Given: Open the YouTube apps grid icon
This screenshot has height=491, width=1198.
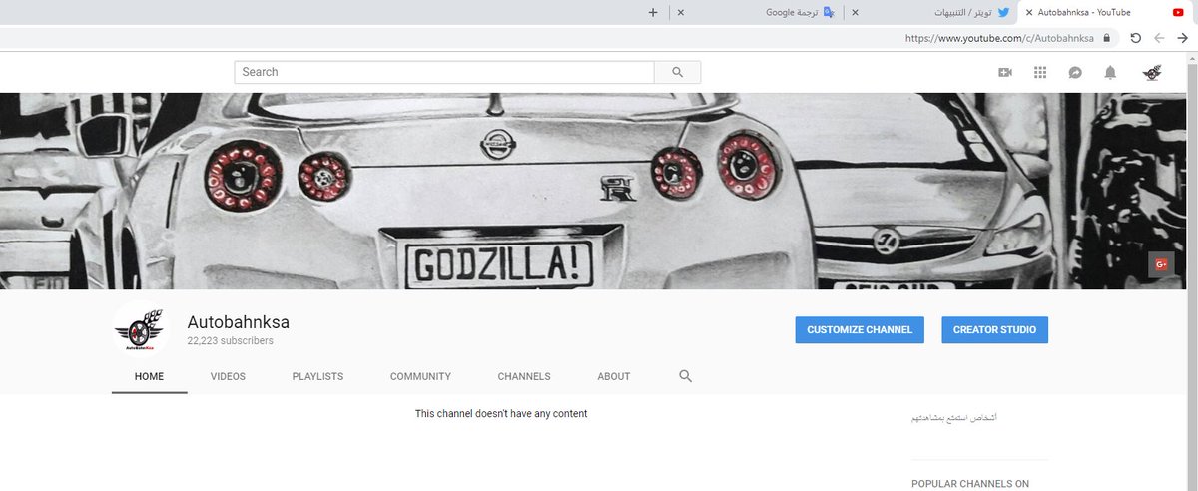Looking at the screenshot, I should [1040, 72].
